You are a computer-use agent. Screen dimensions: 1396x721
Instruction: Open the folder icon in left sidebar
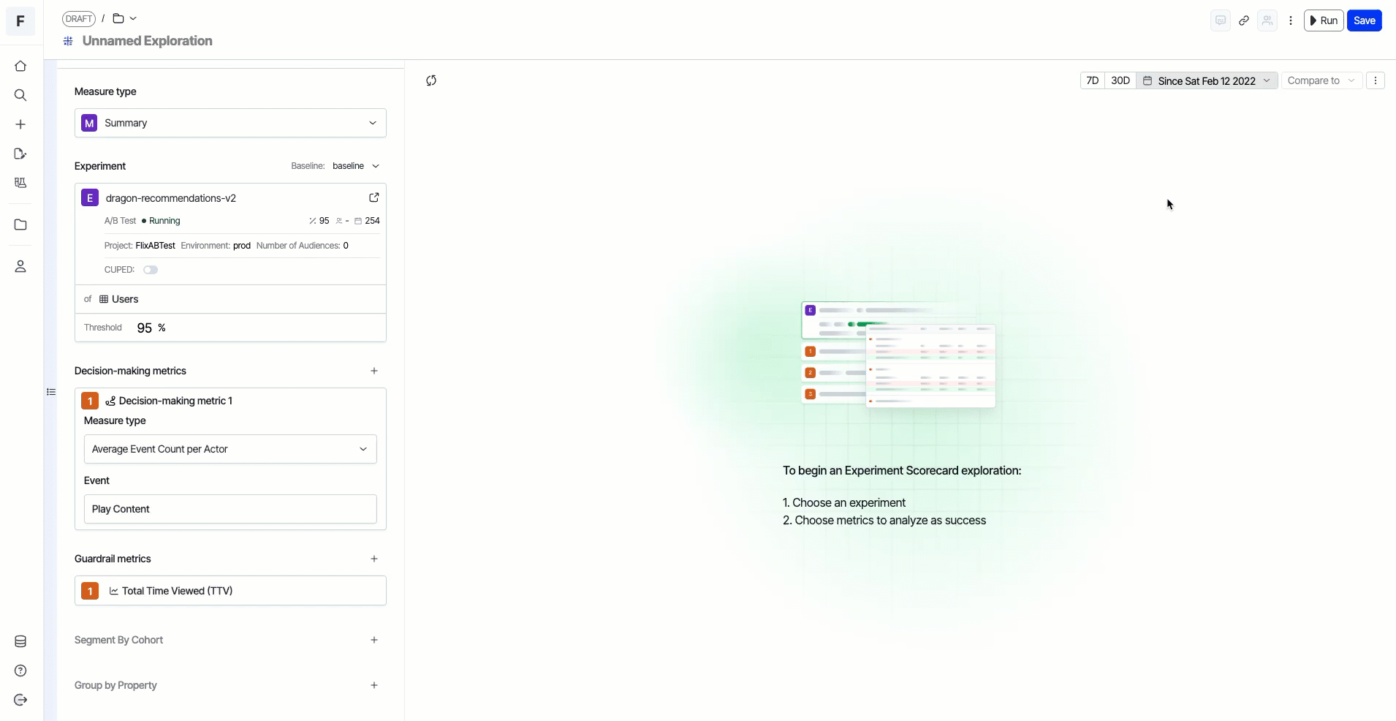click(x=20, y=224)
